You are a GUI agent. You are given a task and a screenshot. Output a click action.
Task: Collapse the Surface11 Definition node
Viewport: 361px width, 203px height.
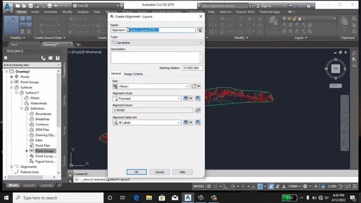tap(21, 109)
